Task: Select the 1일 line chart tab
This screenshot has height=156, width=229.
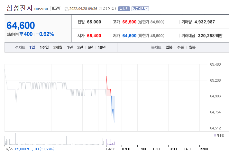Action: pyautogui.click(x=32, y=47)
